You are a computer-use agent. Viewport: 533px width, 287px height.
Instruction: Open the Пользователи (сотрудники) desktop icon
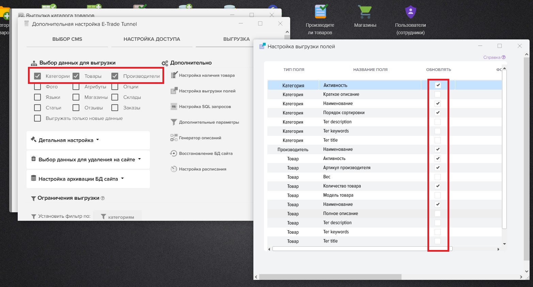410,20
